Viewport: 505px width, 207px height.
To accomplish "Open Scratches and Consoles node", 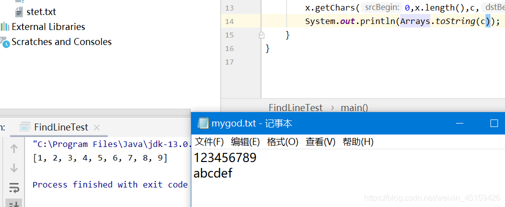I will pyautogui.click(x=62, y=42).
